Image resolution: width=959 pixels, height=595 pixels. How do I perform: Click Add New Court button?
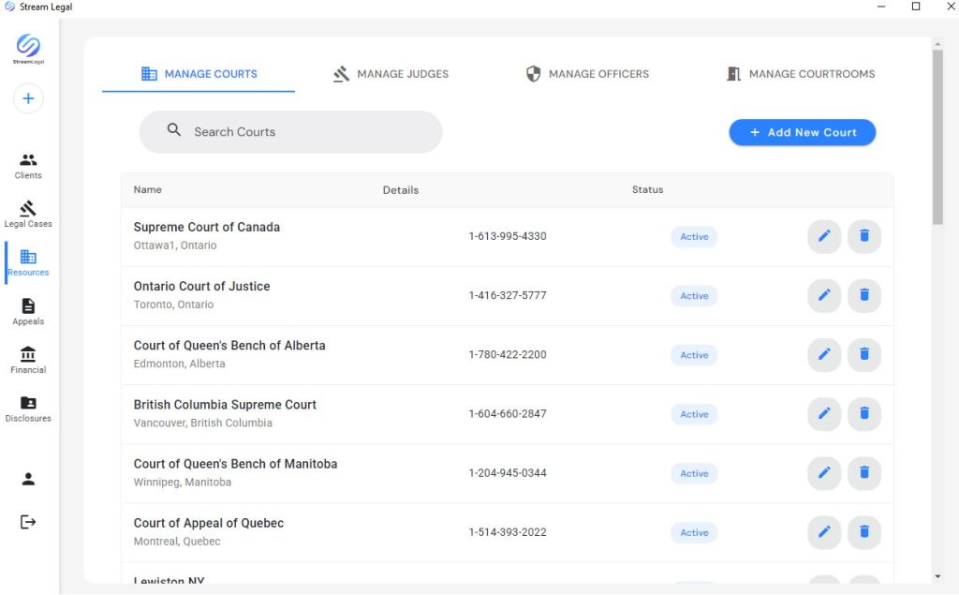803,132
